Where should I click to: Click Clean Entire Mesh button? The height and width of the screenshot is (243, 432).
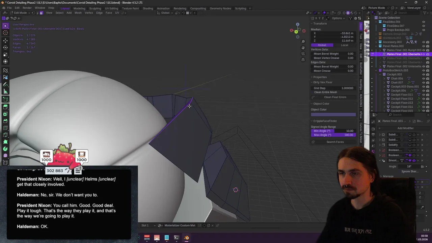coord(325,92)
